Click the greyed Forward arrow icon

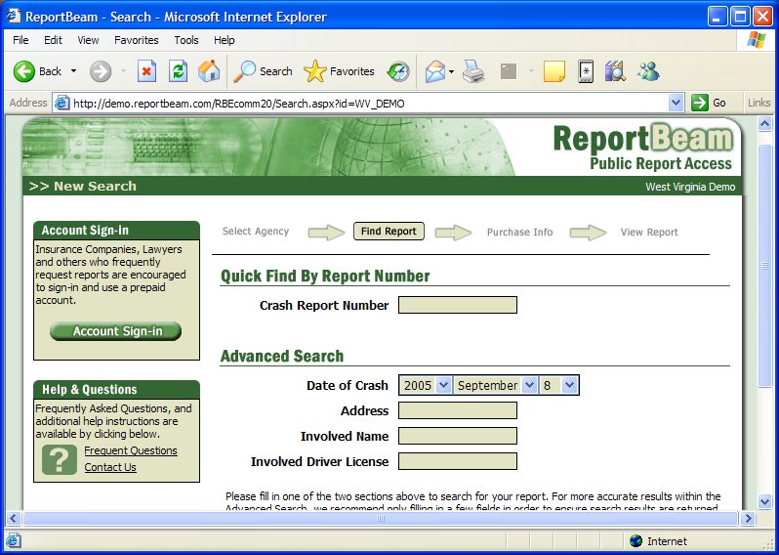[101, 71]
